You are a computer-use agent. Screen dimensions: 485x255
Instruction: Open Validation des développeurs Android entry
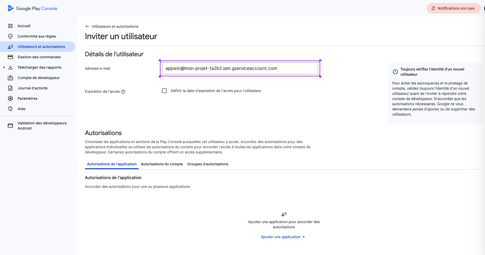(38, 126)
